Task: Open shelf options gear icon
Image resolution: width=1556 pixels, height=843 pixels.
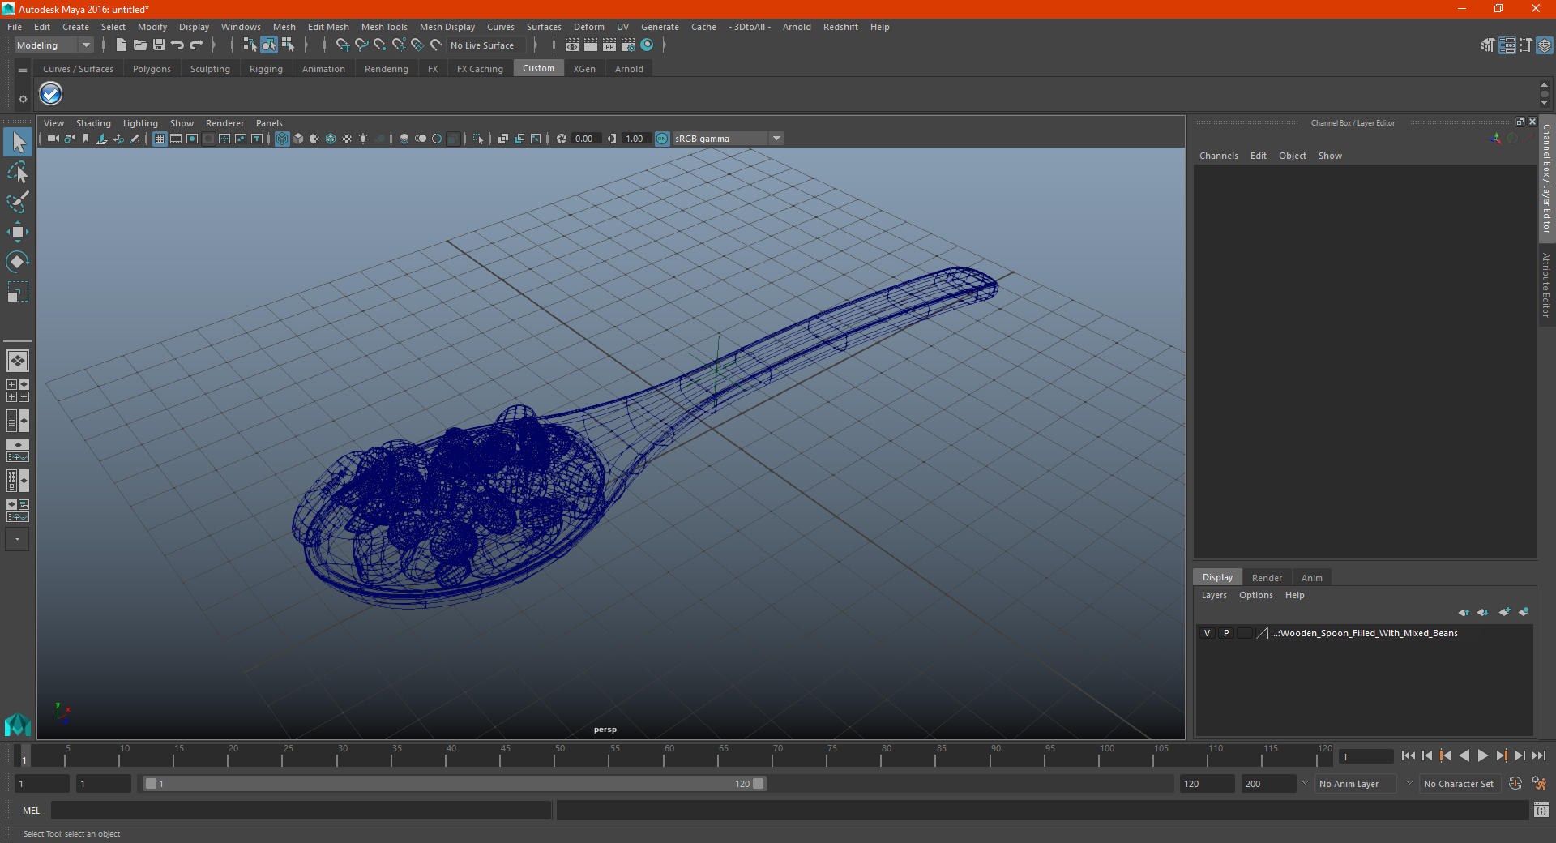Action: pos(23,99)
